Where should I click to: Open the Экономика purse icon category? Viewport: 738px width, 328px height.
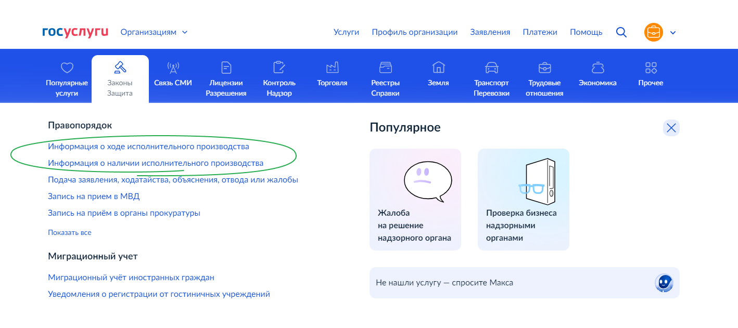pos(597,74)
